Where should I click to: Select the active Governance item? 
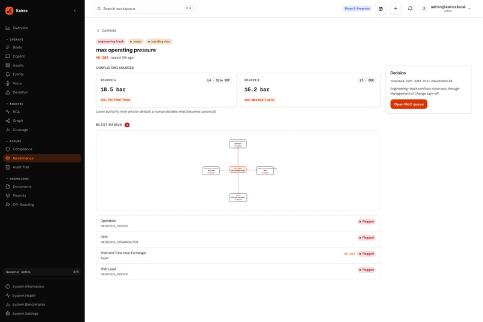(x=42, y=158)
